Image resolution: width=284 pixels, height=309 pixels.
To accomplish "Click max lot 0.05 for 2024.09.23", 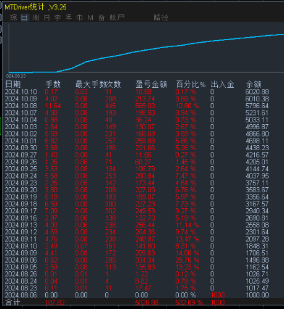I will (x=81, y=183).
